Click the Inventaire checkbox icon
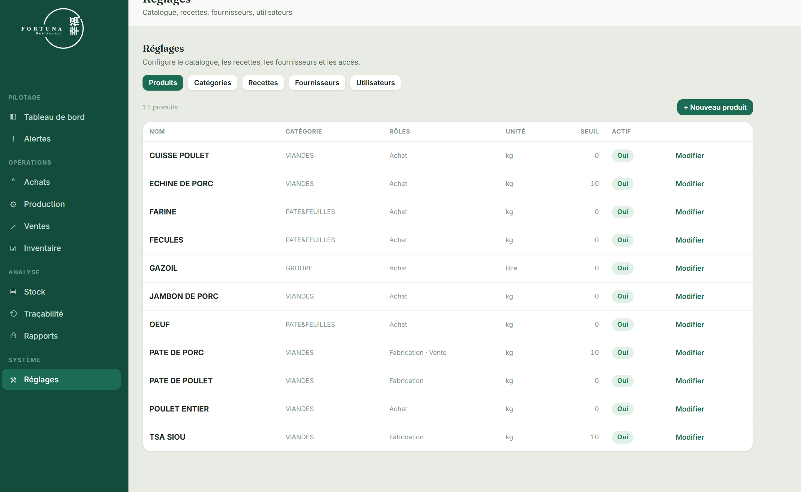Viewport: 801px width, 492px height. (x=13, y=248)
